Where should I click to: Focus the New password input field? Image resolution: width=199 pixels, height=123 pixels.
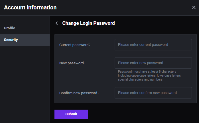(x=153, y=63)
